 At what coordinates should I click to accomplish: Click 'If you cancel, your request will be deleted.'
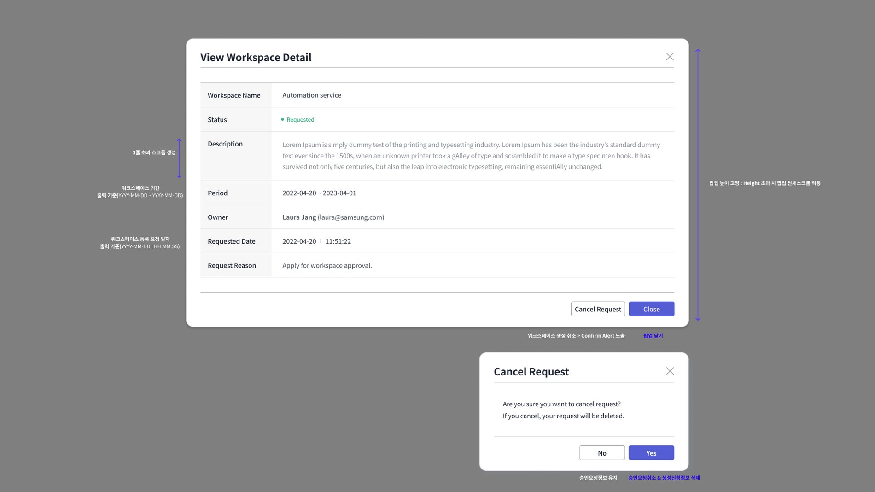tap(563, 416)
